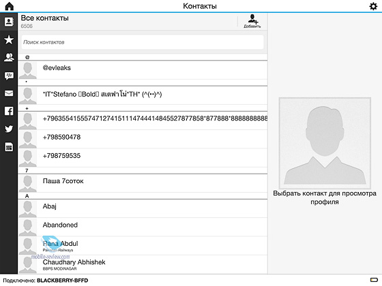Open Favorites star in sidebar
This screenshot has height=286, width=382.
click(9, 39)
